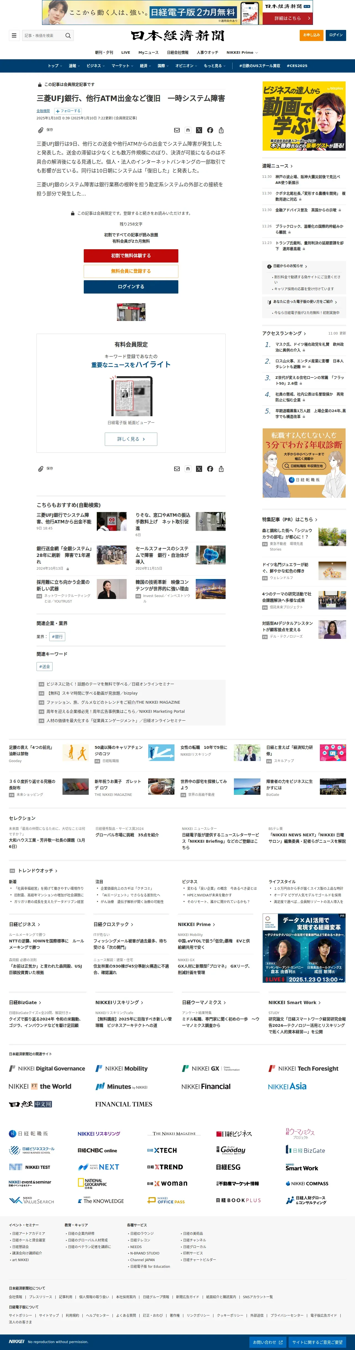Click the clip save icon below the article
This screenshot has width=355, height=1350.
pyautogui.click(x=41, y=469)
